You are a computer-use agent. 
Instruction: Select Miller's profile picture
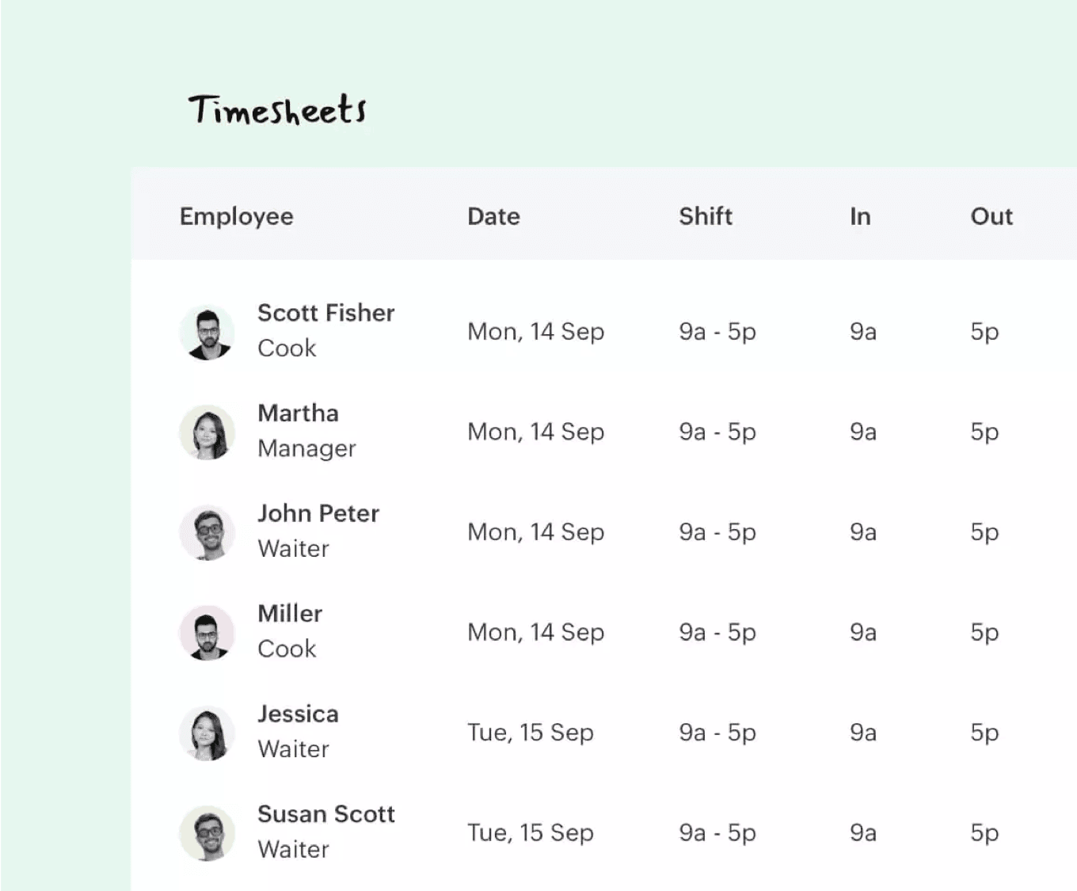[207, 633]
